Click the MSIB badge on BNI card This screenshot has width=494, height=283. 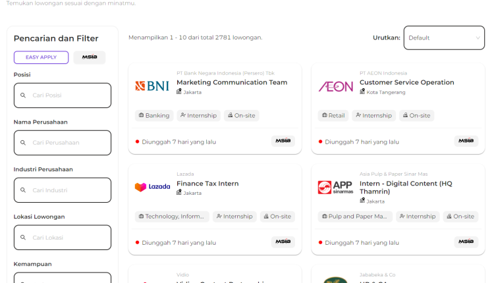(x=283, y=141)
